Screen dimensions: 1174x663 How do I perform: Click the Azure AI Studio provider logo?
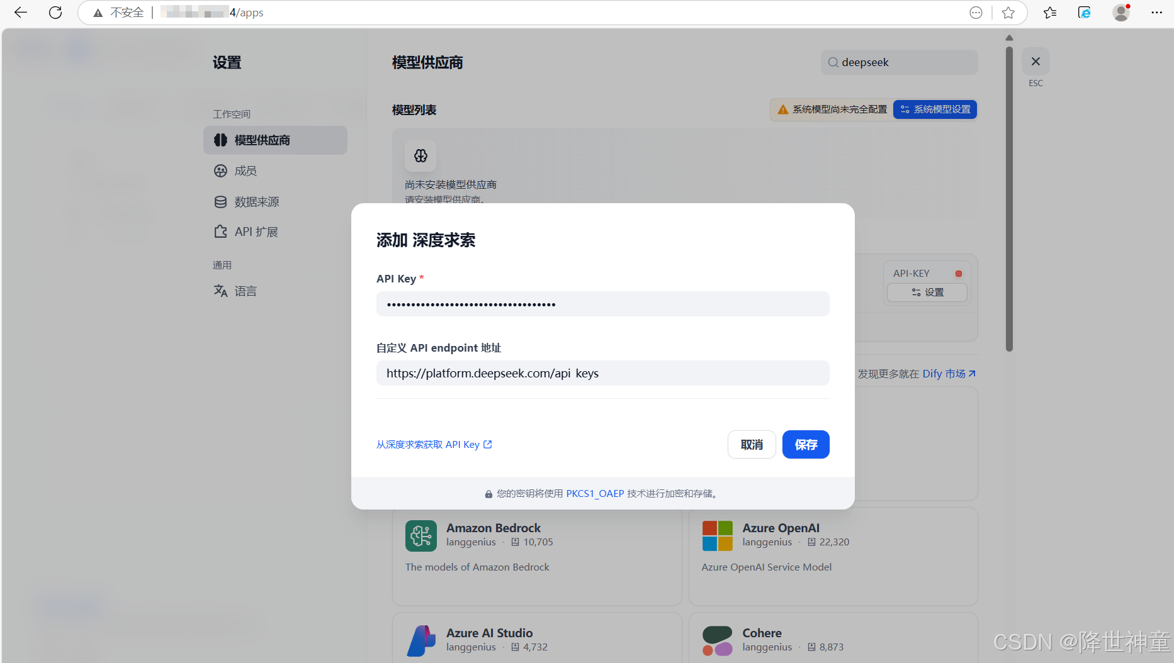(x=420, y=641)
